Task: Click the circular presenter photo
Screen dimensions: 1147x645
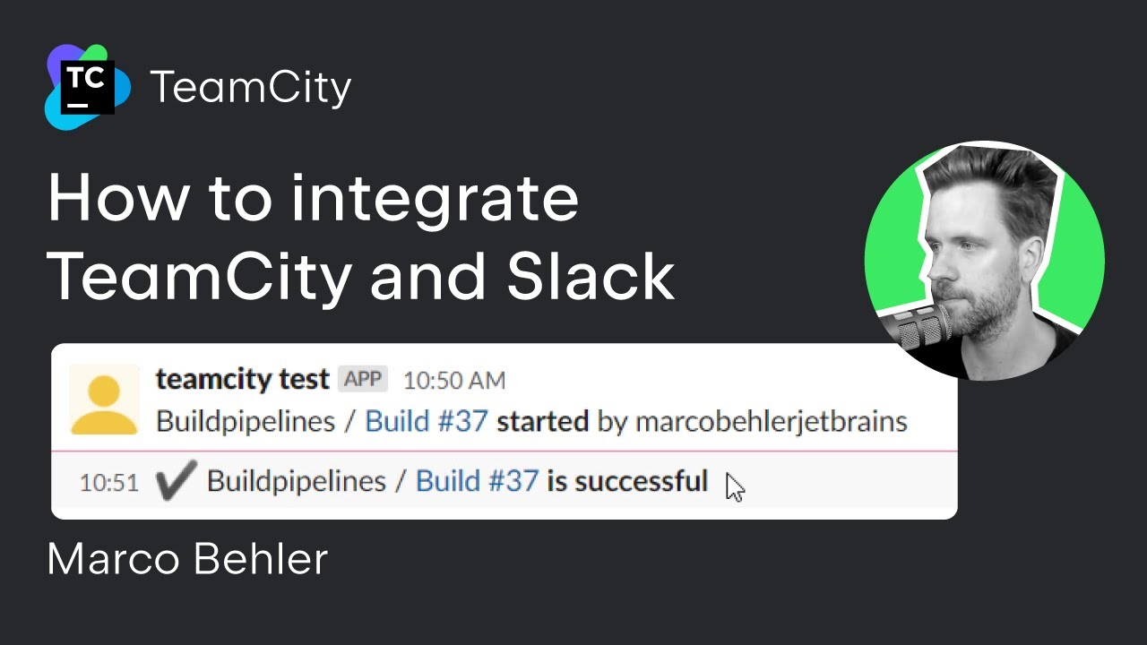Action: 984,262
